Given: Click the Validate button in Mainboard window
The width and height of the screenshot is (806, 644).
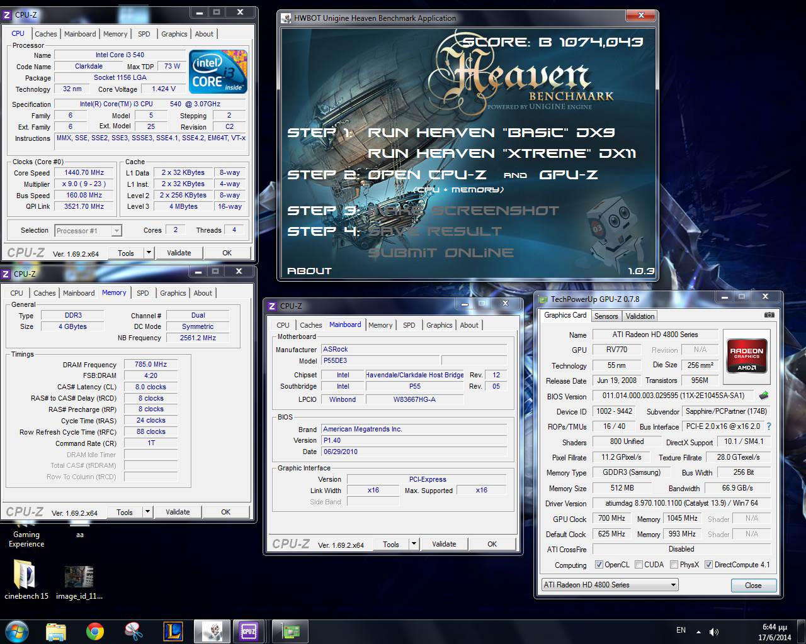Looking at the screenshot, I should coord(444,544).
